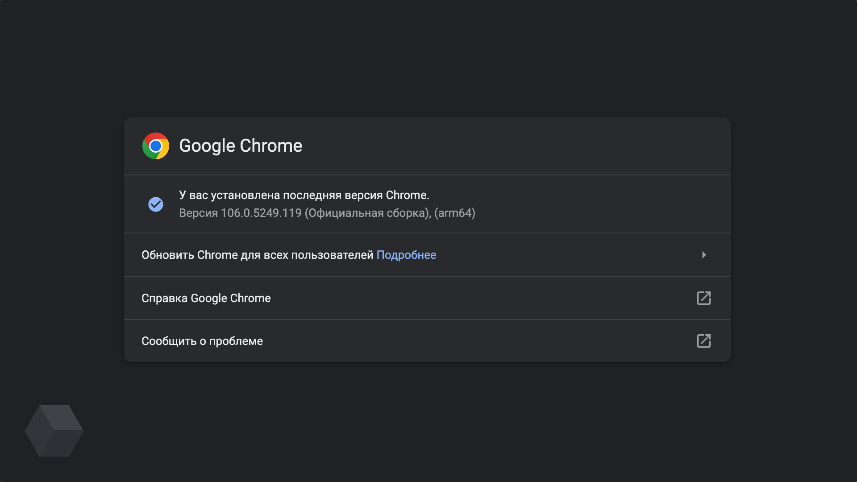Expand Обновить Chrome для всех пользователей arrow
857x482 pixels.
point(704,255)
